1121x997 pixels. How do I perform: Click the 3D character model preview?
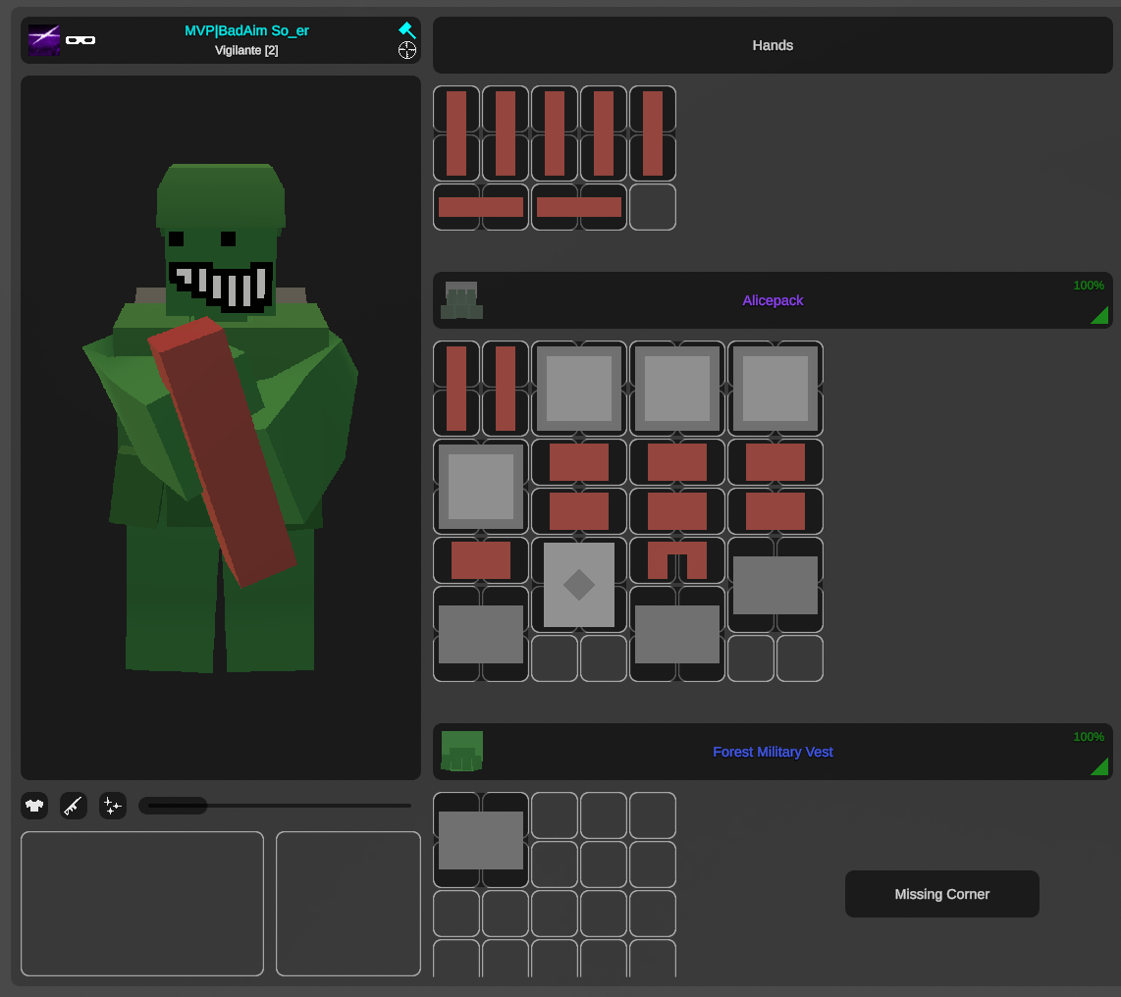coord(220,428)
